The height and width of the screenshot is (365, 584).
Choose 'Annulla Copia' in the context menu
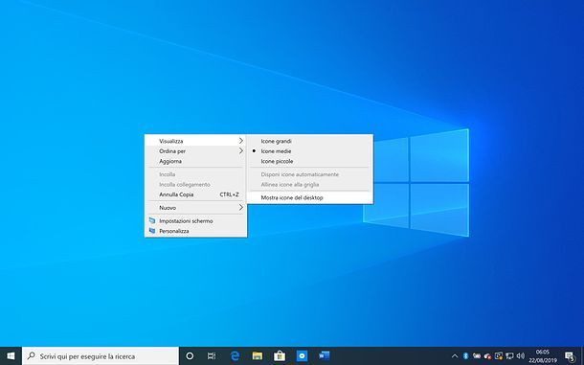pos(195,194)
